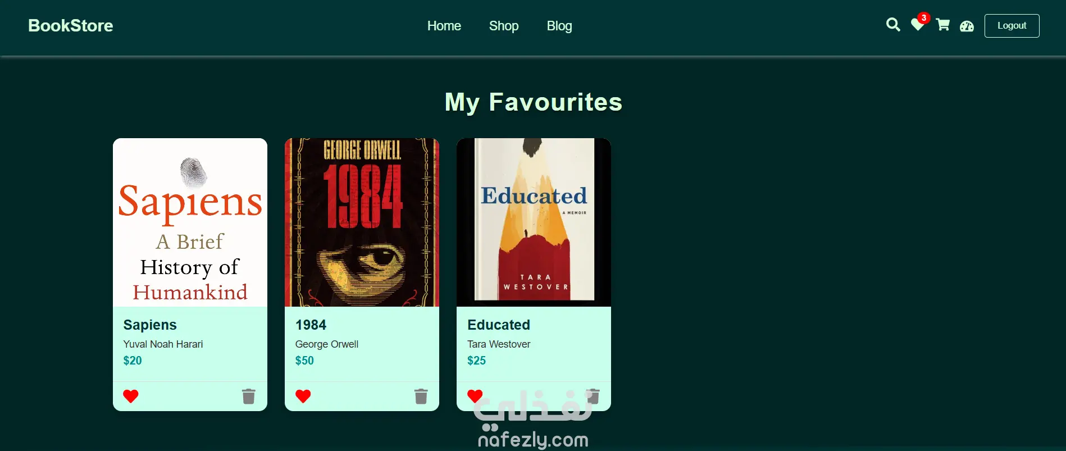Open the Sapiens book cover image
Screen dimensions: 1066x451
point(190,222)
